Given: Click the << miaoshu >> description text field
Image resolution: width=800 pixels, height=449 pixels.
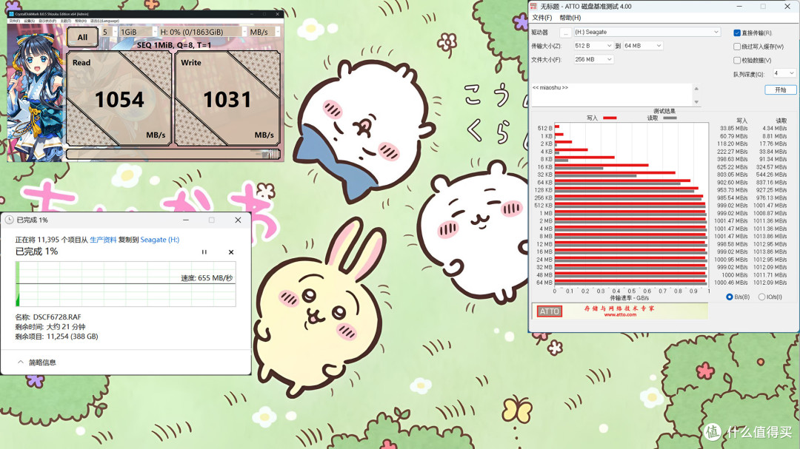Looking at the screenshot, I should (613, 95).
